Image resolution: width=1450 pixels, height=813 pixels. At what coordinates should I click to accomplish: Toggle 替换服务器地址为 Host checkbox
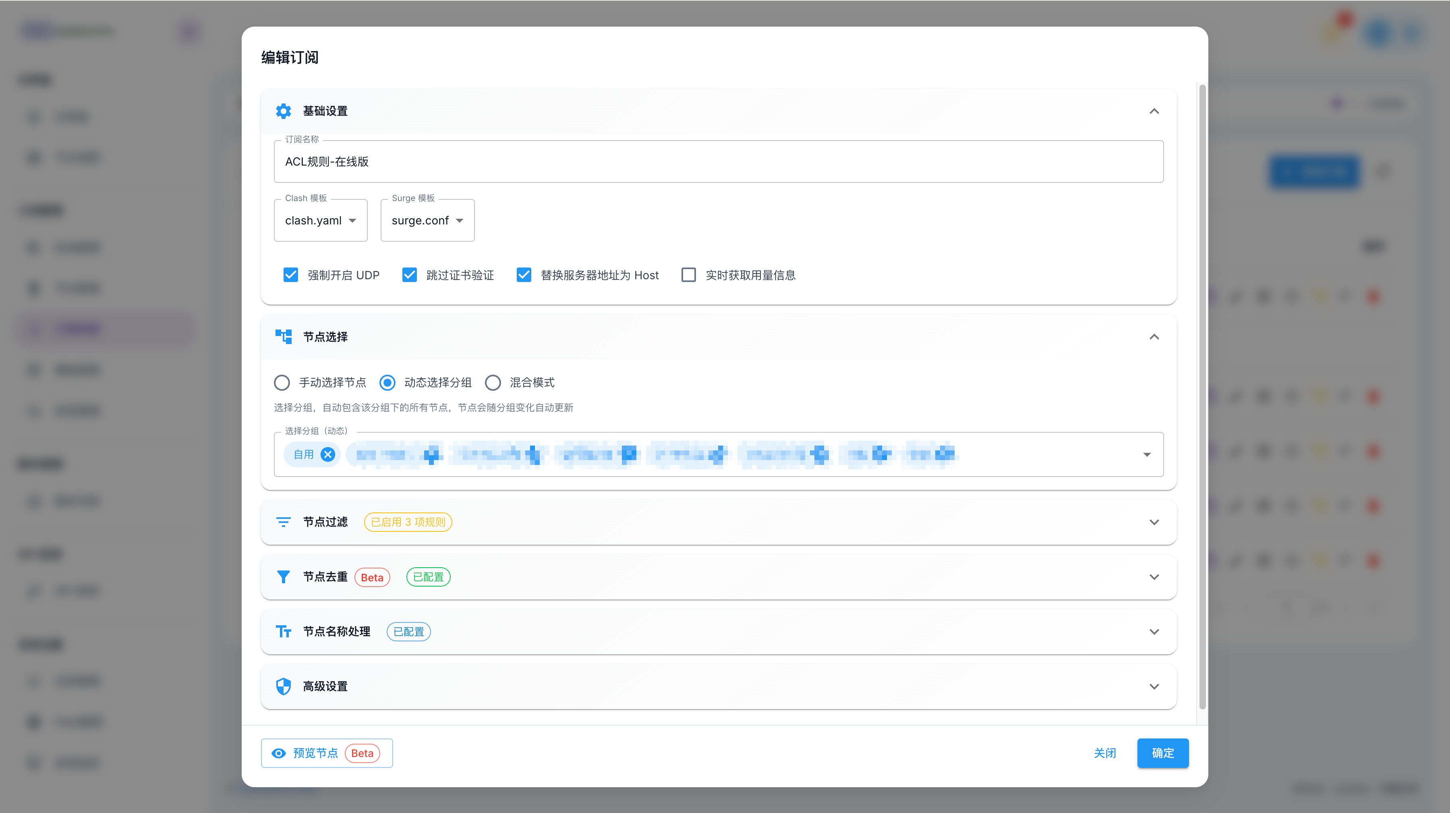[x=524, y=275]
